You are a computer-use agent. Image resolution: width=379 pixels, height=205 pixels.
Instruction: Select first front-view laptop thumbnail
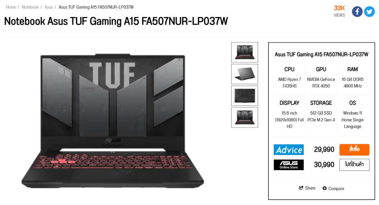pyautogui.click(x=244, y=53)
